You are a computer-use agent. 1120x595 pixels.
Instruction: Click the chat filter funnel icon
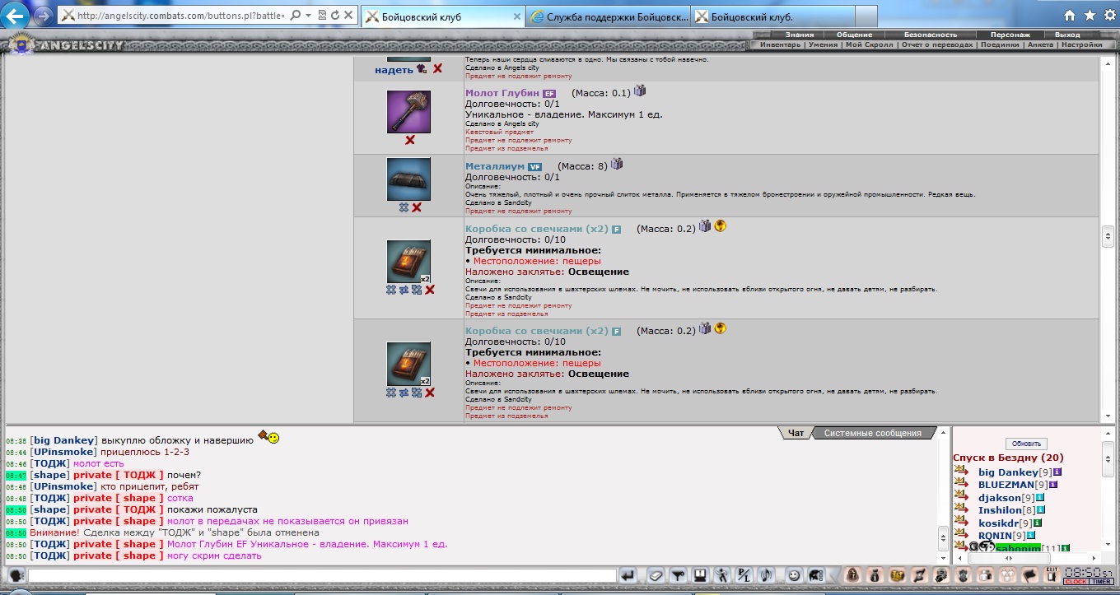click(679, 574)
